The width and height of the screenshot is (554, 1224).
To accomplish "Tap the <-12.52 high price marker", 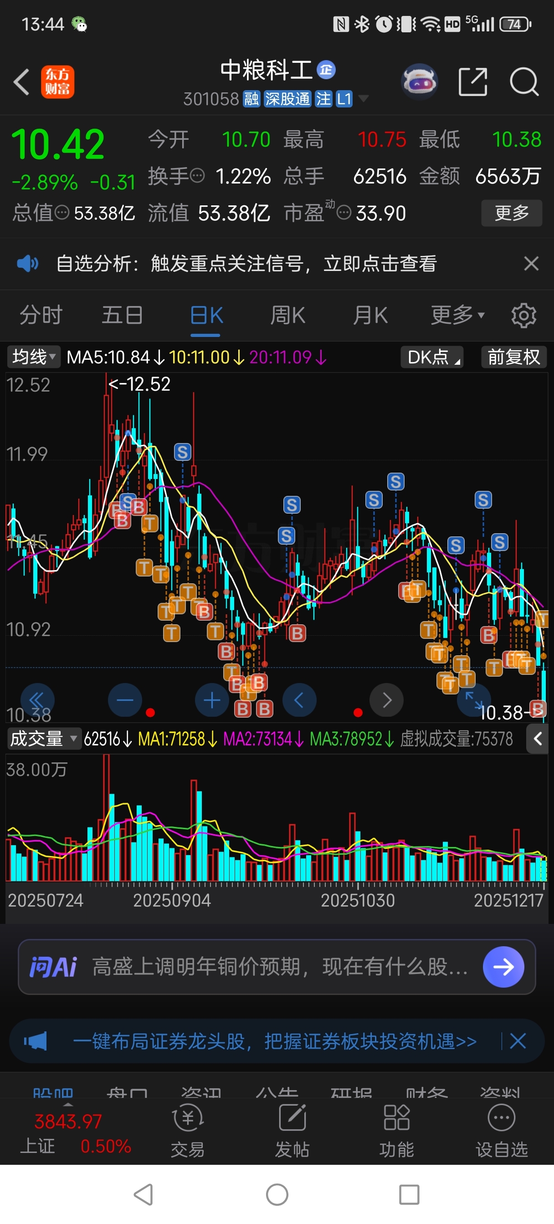I will [139, 384].
